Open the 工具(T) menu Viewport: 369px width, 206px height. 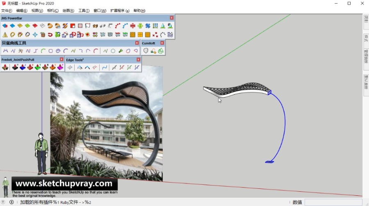coord(84,11)
